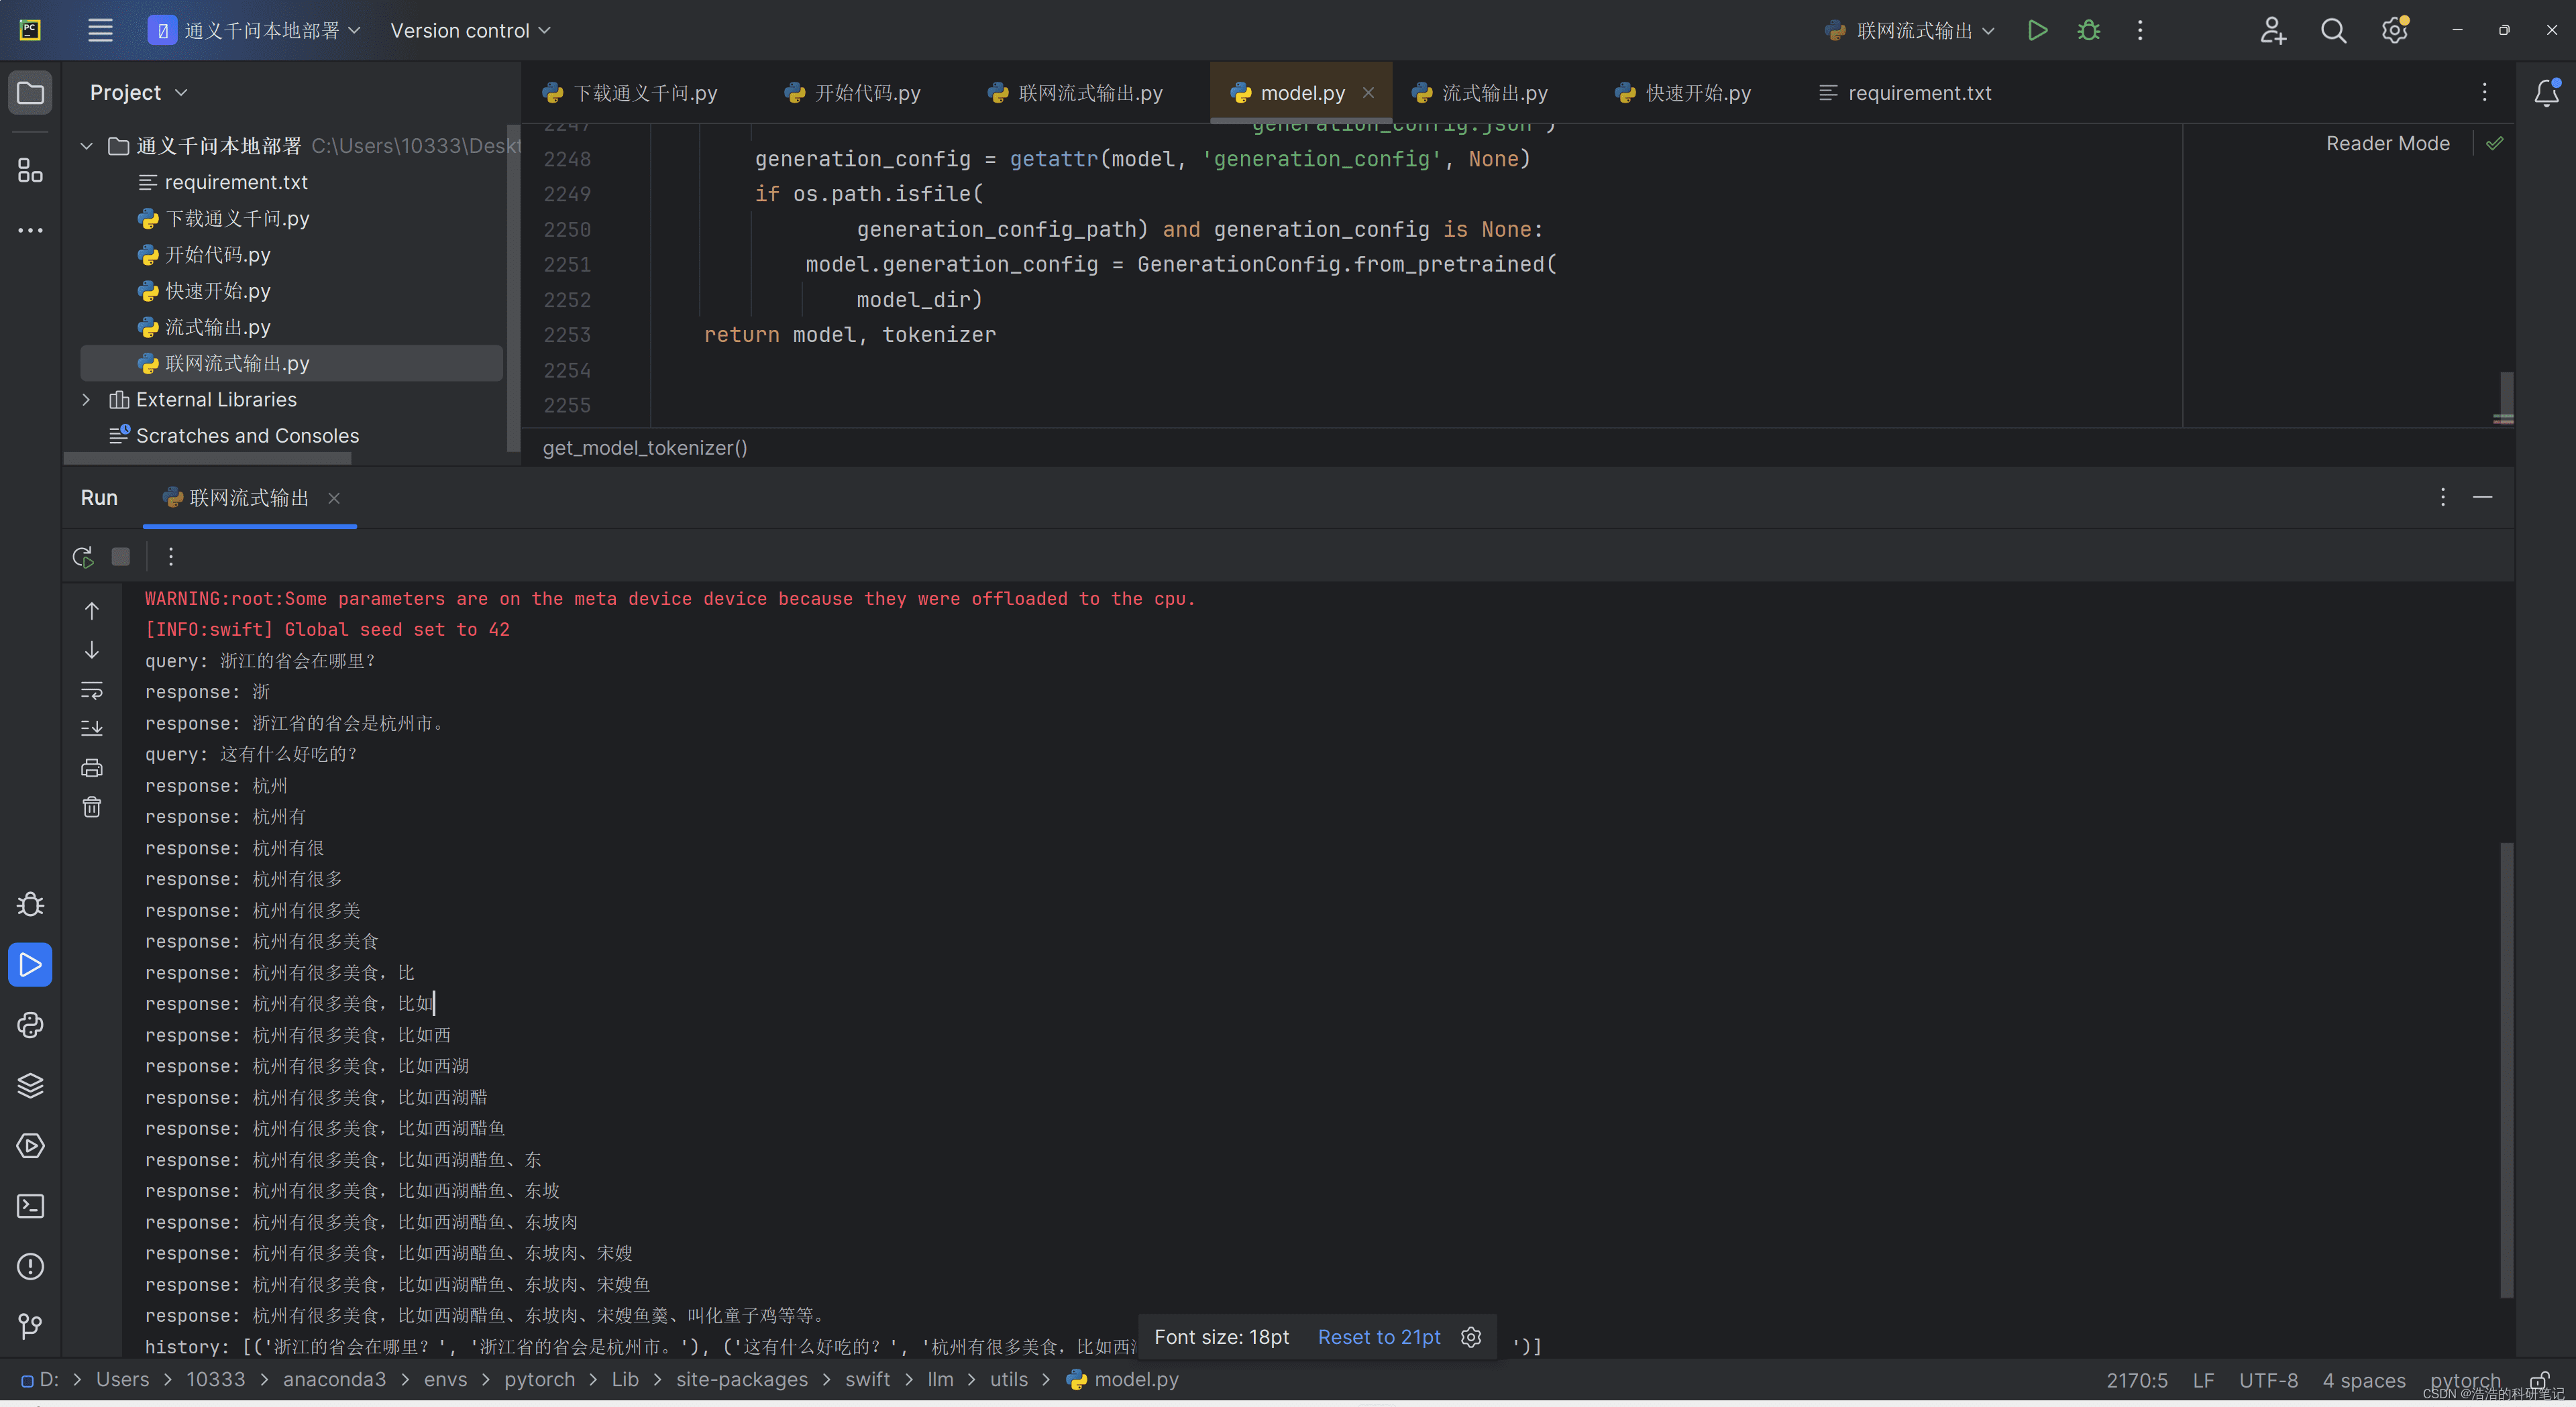
Task: Expand External Libraries node
Action: [x=86, y=399]
